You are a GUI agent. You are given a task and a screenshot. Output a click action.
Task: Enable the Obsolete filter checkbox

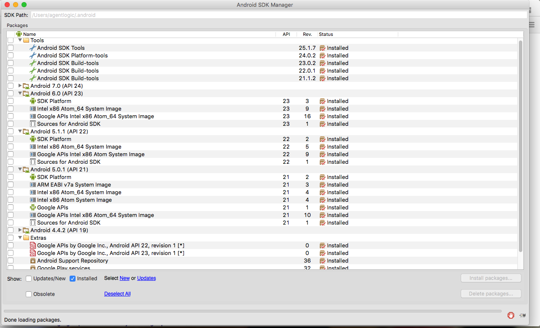(29, 294)
